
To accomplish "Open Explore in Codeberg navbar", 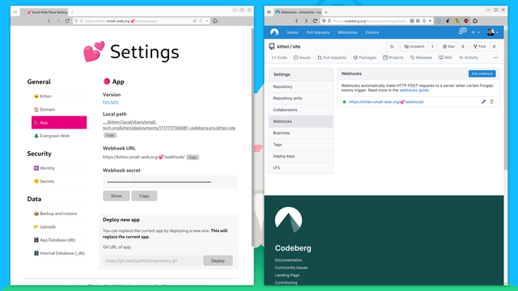I will pos(372,32).
